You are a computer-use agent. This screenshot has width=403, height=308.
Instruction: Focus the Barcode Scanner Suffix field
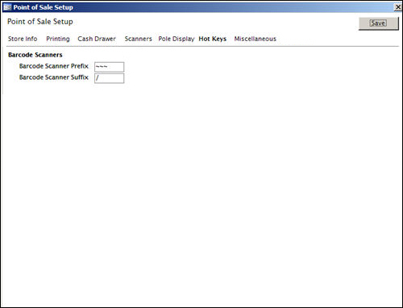(110, 78)
